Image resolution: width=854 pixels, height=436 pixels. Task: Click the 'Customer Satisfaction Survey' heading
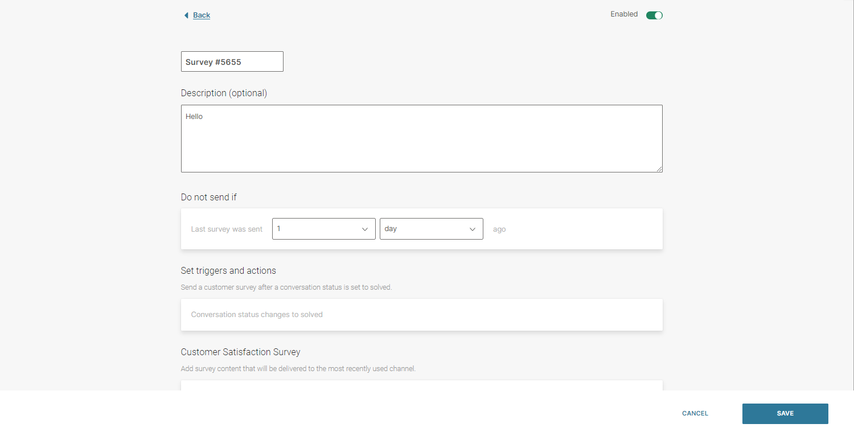point(240,352)
